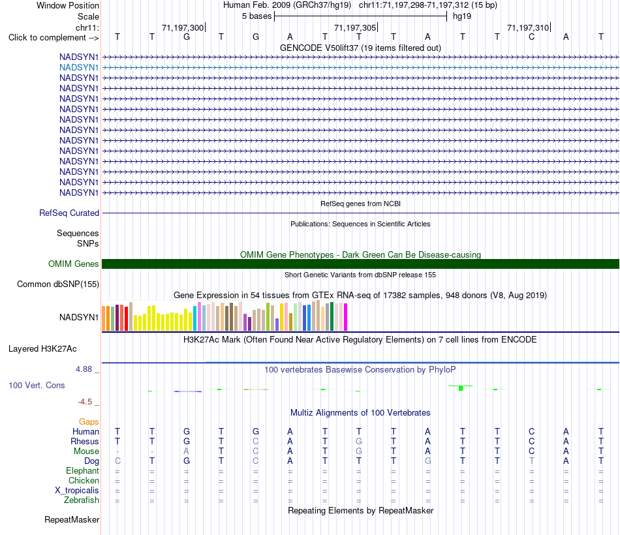Click the GENCODE V50lift37 track title
Image resolution: width=620 pixels, height=535 pixels.
tap(360, 48)
